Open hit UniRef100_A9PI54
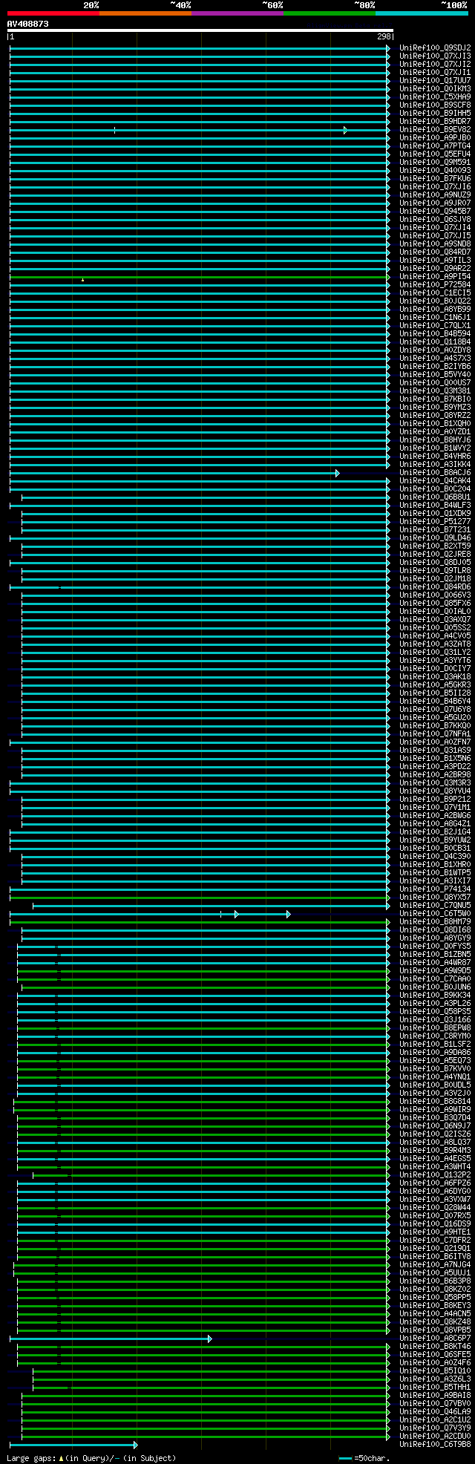 [435, 276]
